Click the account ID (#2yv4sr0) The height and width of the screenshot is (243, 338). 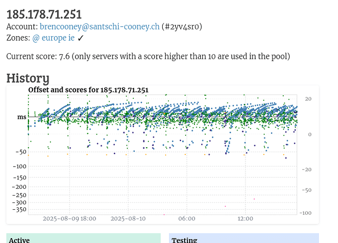182,27
